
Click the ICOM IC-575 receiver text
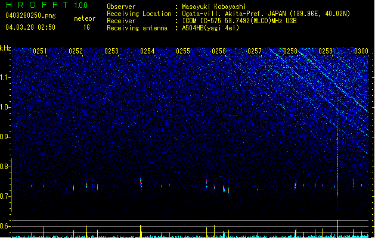click(239, 21)
